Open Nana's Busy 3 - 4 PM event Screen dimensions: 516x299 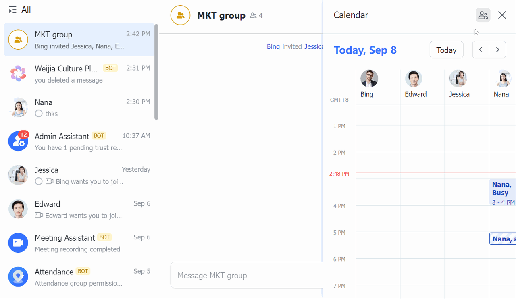[x=502, y=193]
